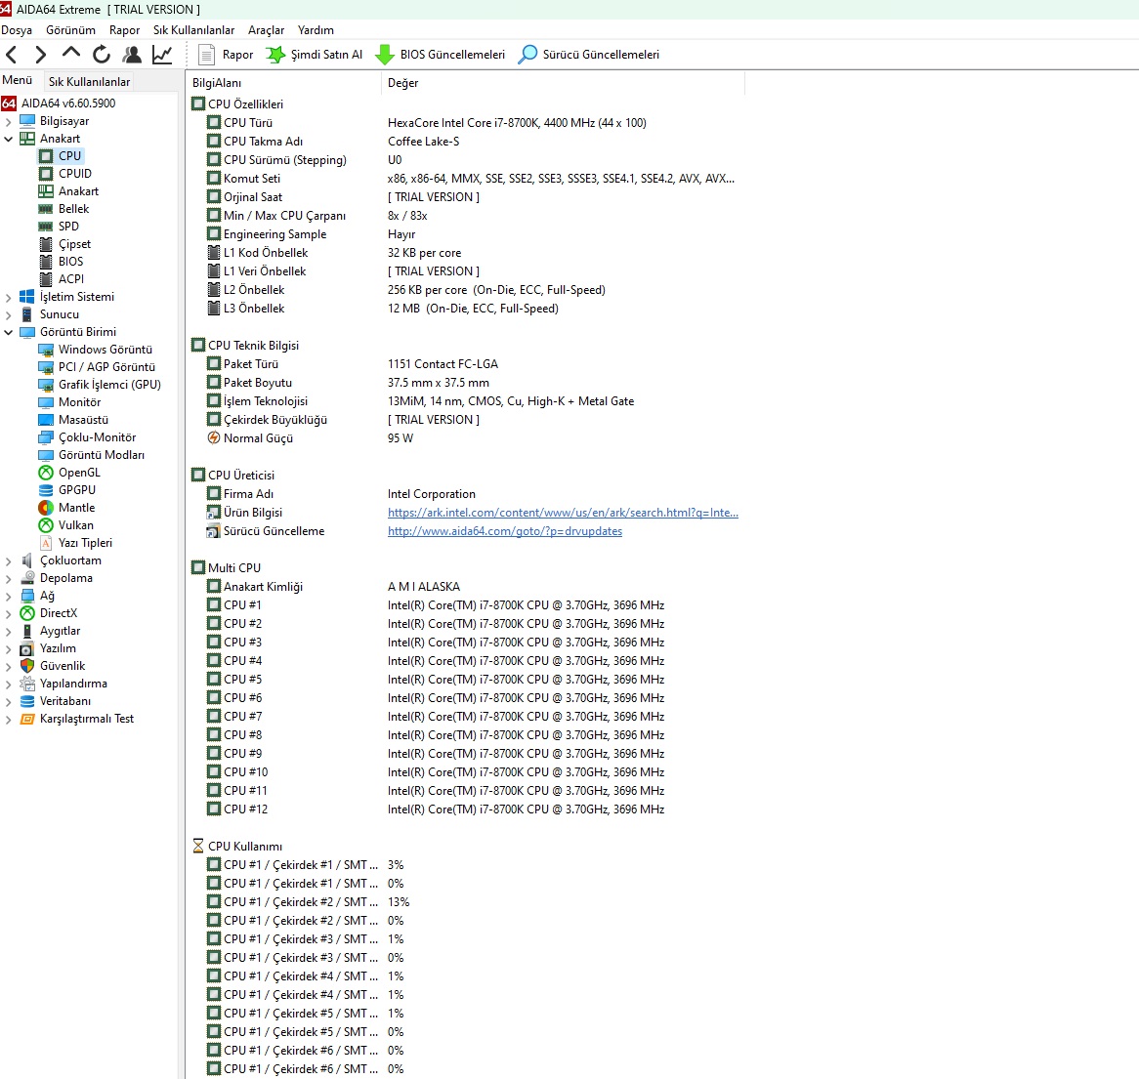The width and height of the screenshot is (1139, 1079).
Task: Select the Bellek memory item
Action: point(73,208)
